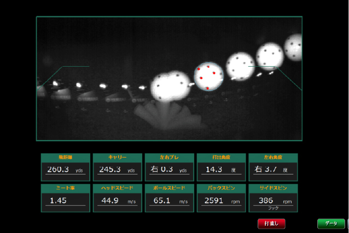This screenshot has width=349, height=233.
Task: Click the ball with red marker dots
Action: pyautogui.click(x=208, y=77)
